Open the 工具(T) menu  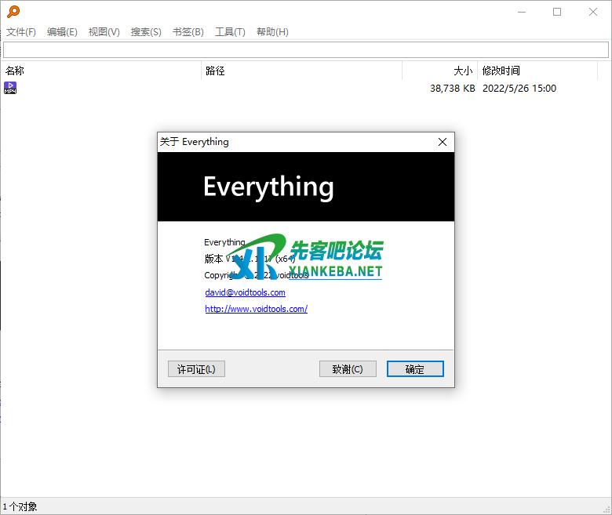coord(230,32)
